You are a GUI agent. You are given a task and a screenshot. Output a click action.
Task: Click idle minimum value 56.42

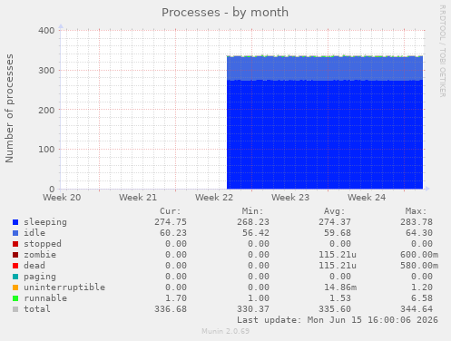[x=256, y=233]
